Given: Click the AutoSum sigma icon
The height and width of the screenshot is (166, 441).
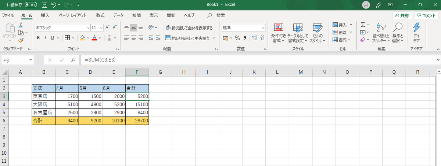Looking at the screenshot, I should (363, 25).
